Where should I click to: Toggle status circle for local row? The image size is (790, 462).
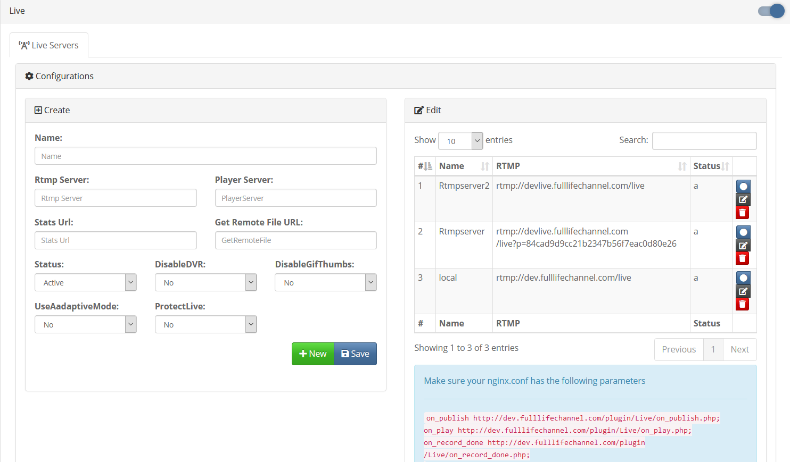743,278
